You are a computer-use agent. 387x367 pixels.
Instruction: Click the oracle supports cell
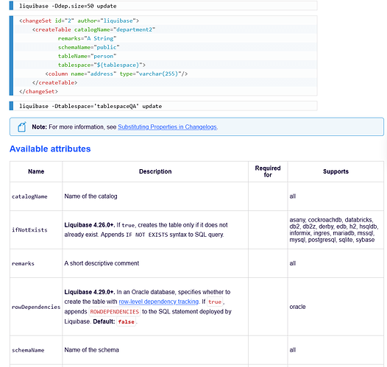335,307
